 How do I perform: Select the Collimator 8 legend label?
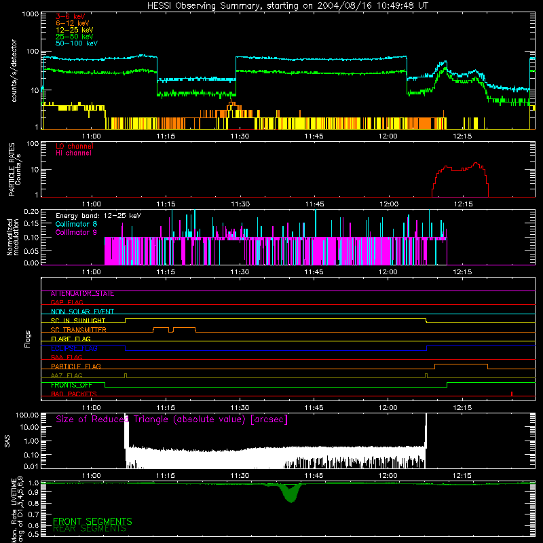[x=76, y=224]
